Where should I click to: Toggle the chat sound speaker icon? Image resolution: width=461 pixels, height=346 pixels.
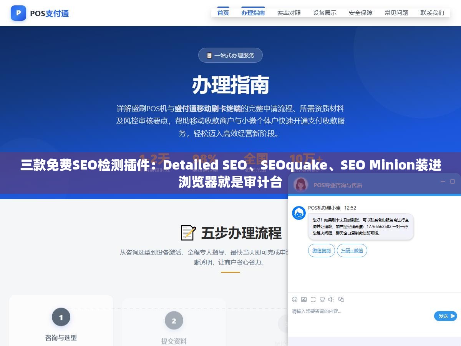point(332,299)
